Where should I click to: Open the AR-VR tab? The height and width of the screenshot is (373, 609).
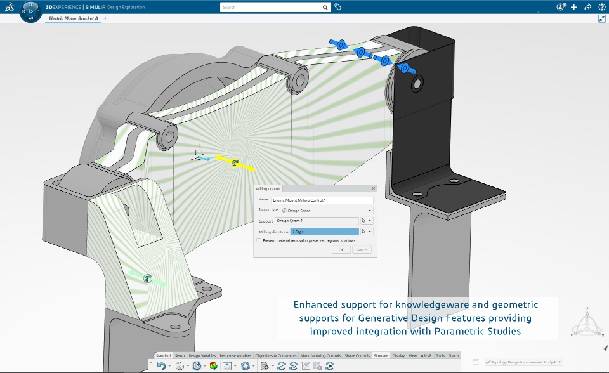click(426, 355)
